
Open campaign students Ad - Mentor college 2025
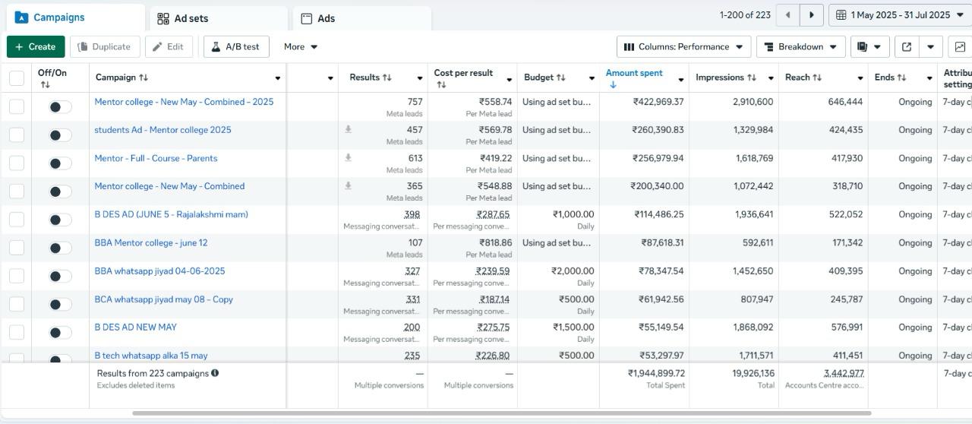(163, 130)
